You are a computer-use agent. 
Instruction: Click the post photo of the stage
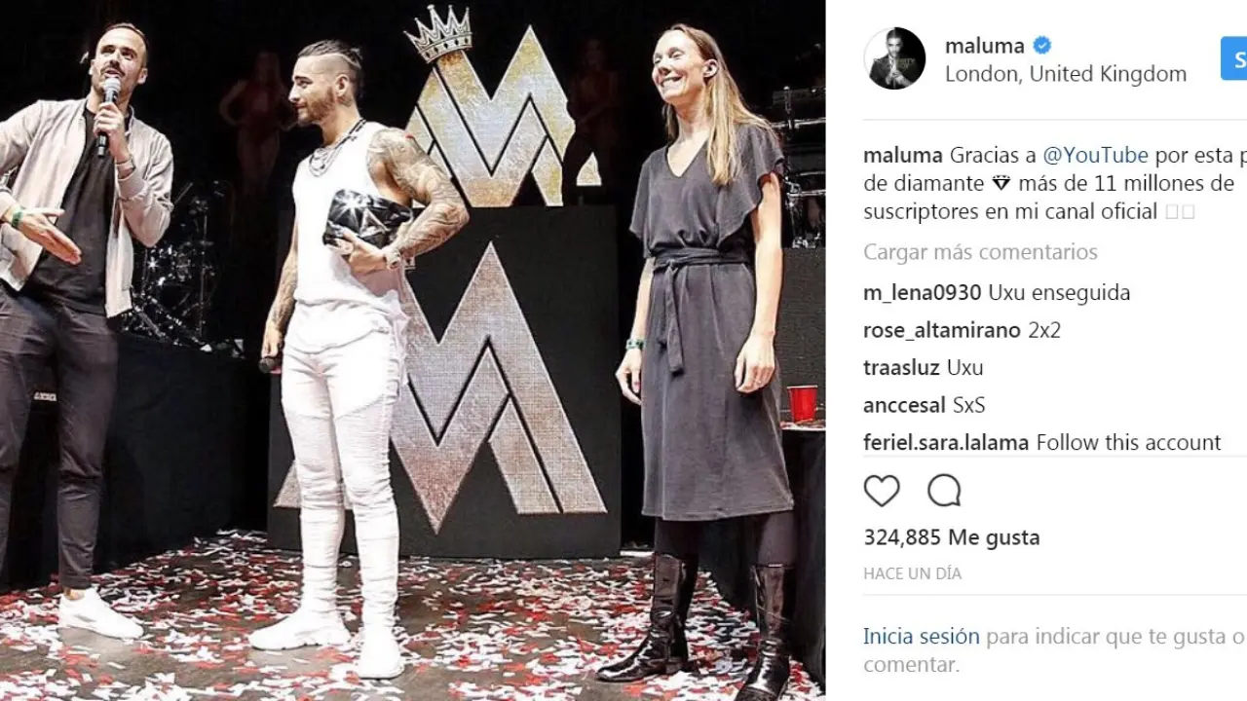click(x=412, y=350)
